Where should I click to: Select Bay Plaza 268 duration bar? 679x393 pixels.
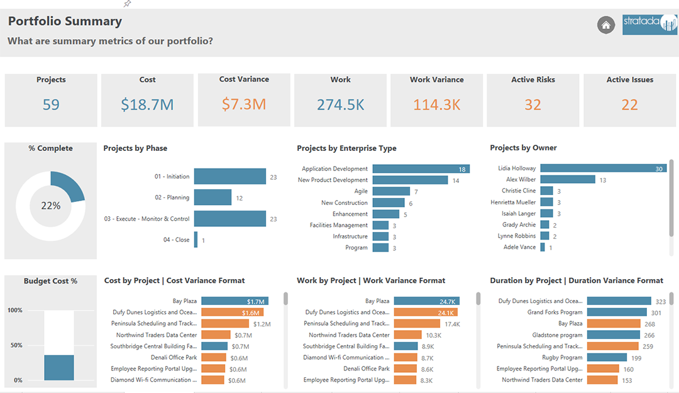614,323
